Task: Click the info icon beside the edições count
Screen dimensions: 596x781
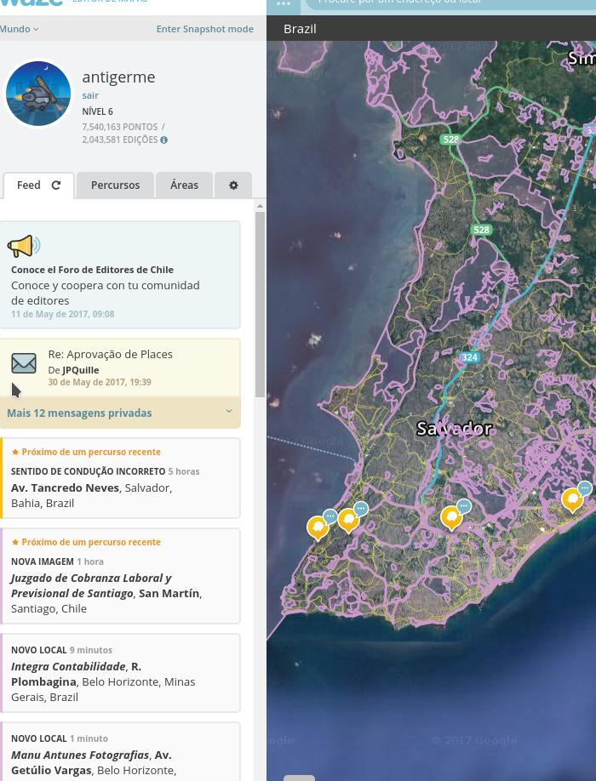Action: [163, 140]
